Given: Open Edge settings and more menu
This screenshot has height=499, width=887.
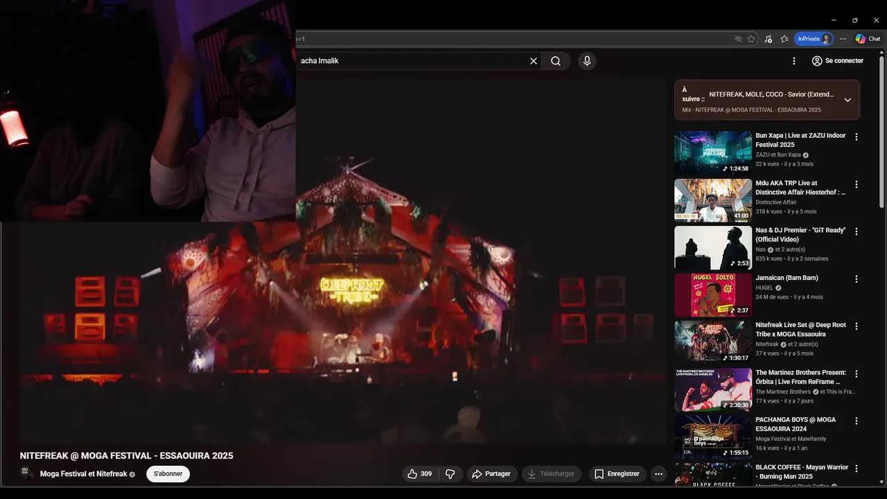Looking at the screenshot, I should coord(843,39).
